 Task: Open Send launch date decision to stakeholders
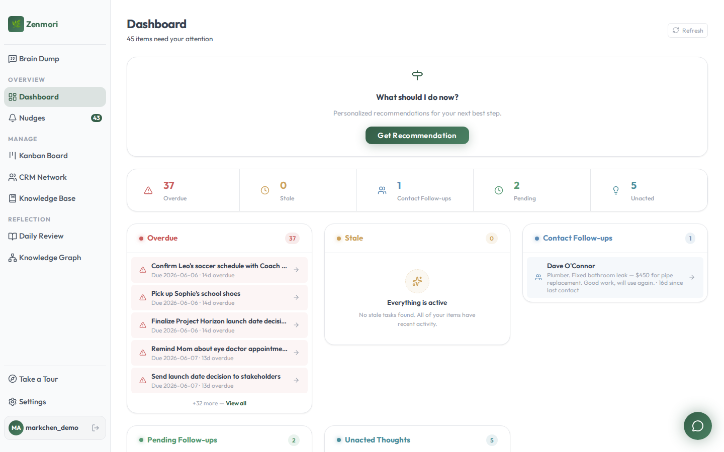[219, 381]
